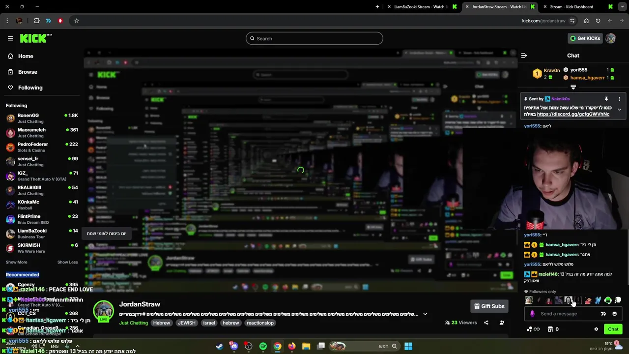Open Browse in the sidebar
Screen dimensions: 629x354
pyautogui.click(x=22, y=72)
